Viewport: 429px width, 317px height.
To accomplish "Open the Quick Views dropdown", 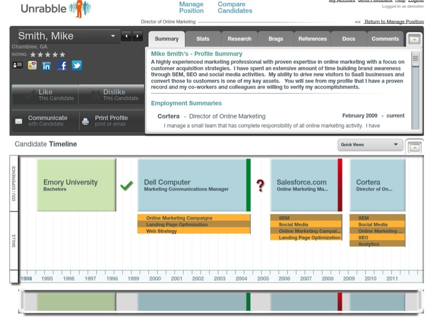I will (x=370, y=145).
